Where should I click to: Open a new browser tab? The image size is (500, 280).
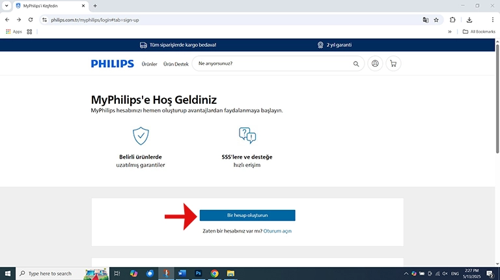95,6
